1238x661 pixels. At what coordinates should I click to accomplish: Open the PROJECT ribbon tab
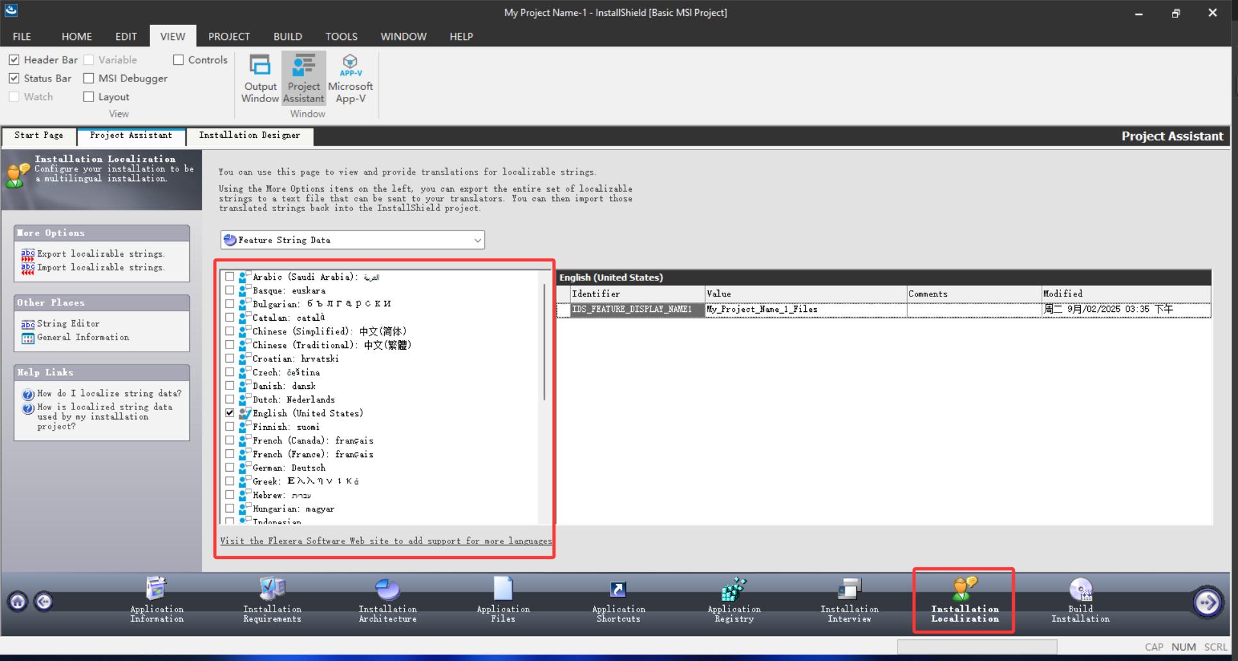coord(229,37)
